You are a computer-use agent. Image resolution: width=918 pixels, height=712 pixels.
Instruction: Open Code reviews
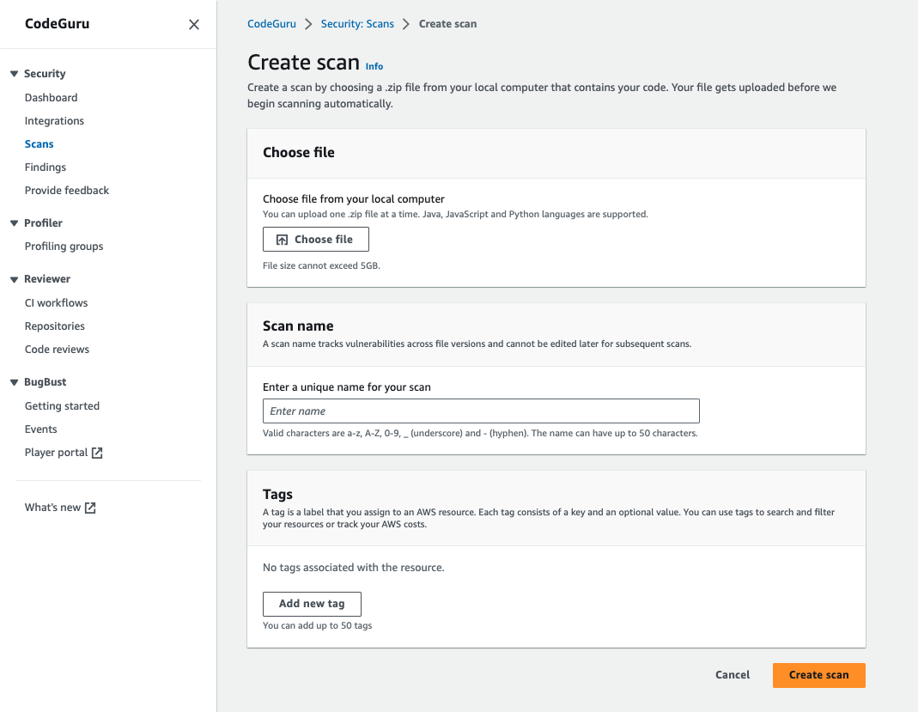click(x=57, y=350)
